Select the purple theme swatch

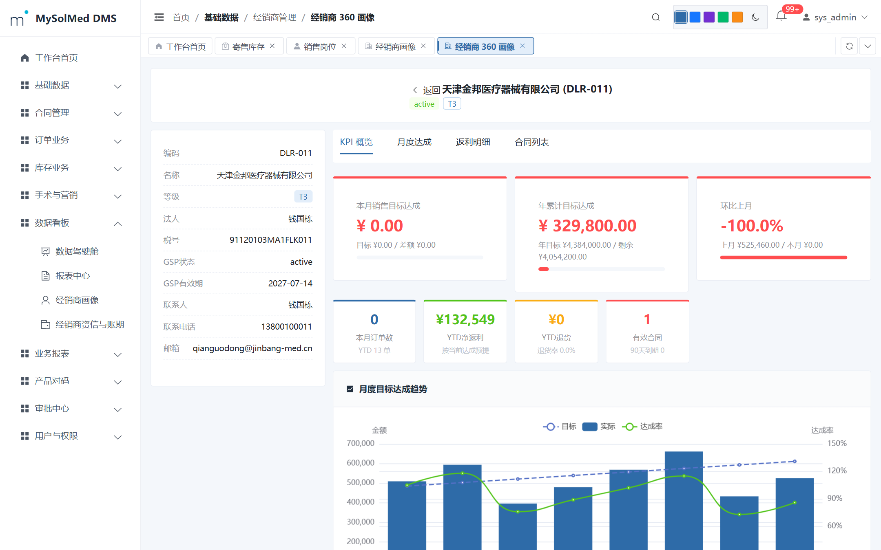pyautogui.click(x=709, y=17)
